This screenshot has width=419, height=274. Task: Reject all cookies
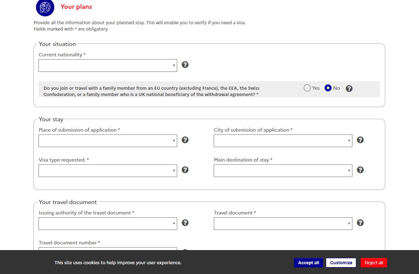374,263
